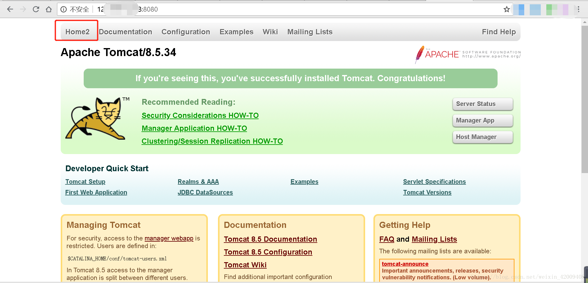This screenshot has height=283, width=588.
Task: Open the Tomcat Setup link
Action: point(85,182)
